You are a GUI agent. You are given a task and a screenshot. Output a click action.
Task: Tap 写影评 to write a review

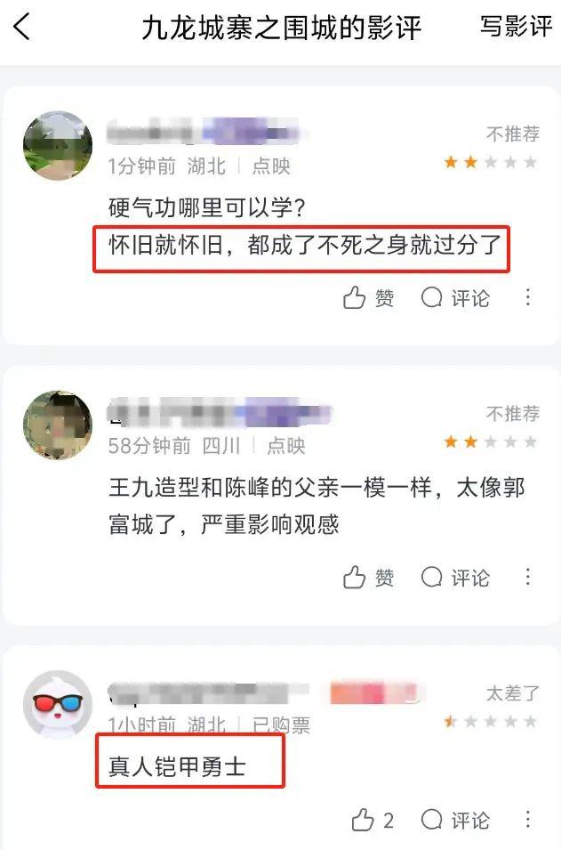pyautogui.click(x=516, y=26)
